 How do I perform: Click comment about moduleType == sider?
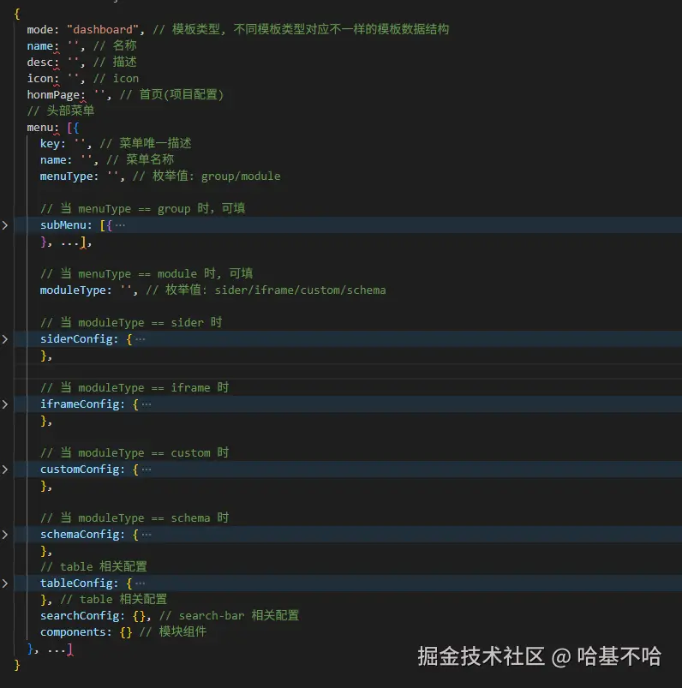[131, 323]
